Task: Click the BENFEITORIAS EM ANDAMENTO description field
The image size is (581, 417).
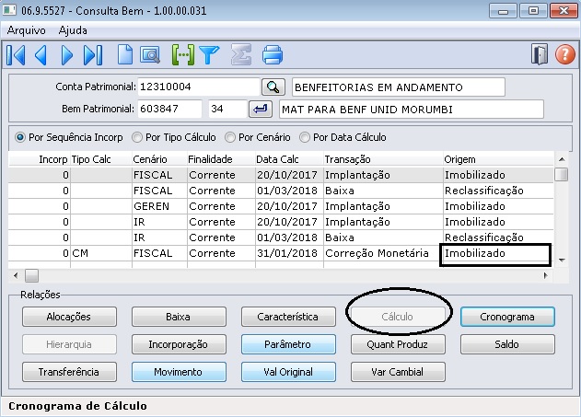Action: point(399,87)
